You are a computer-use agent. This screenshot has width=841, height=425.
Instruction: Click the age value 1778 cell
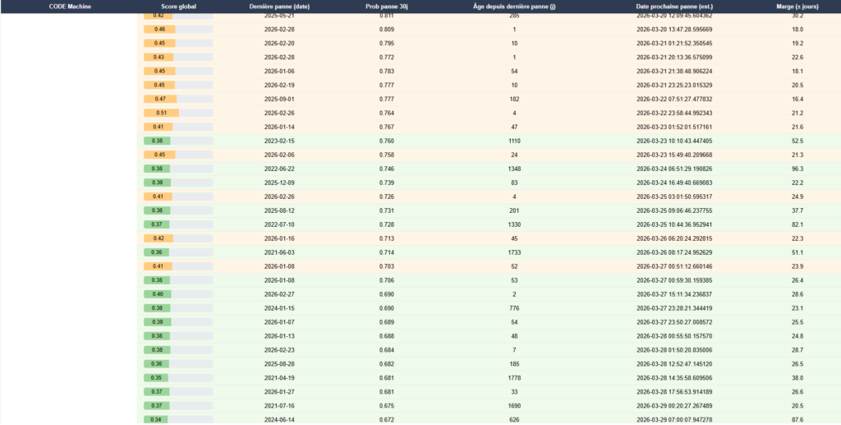click(x=514, y=378)
